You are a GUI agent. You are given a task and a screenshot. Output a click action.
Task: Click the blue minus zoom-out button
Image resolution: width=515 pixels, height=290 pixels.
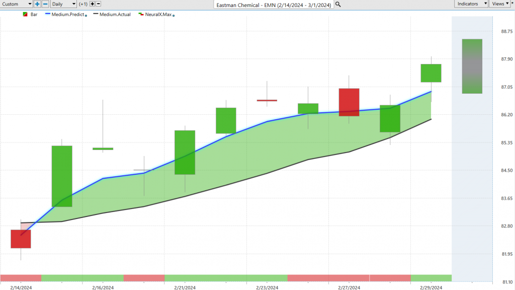[x=45, y=4]
